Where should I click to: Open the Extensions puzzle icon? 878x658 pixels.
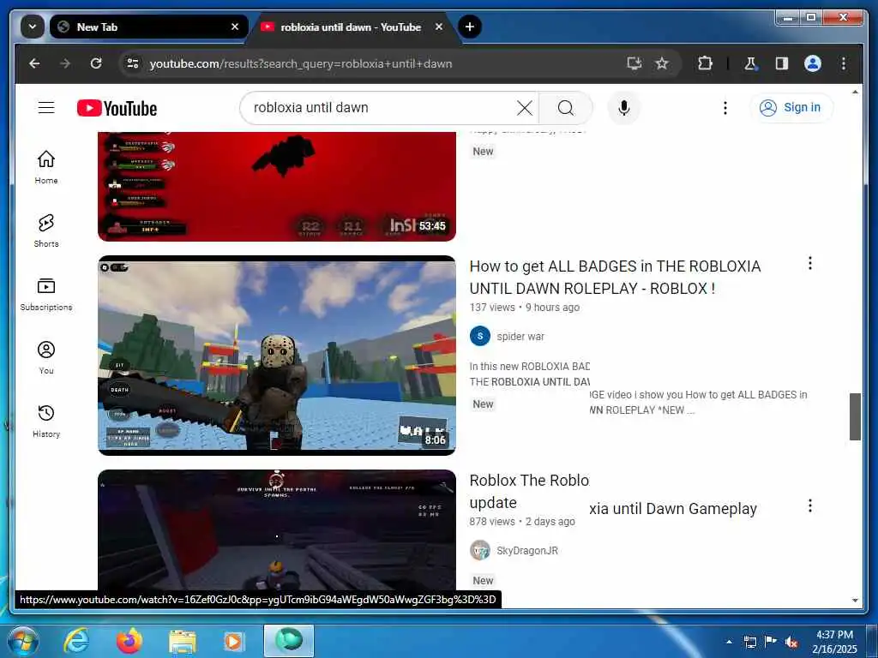tap(705, 63)
